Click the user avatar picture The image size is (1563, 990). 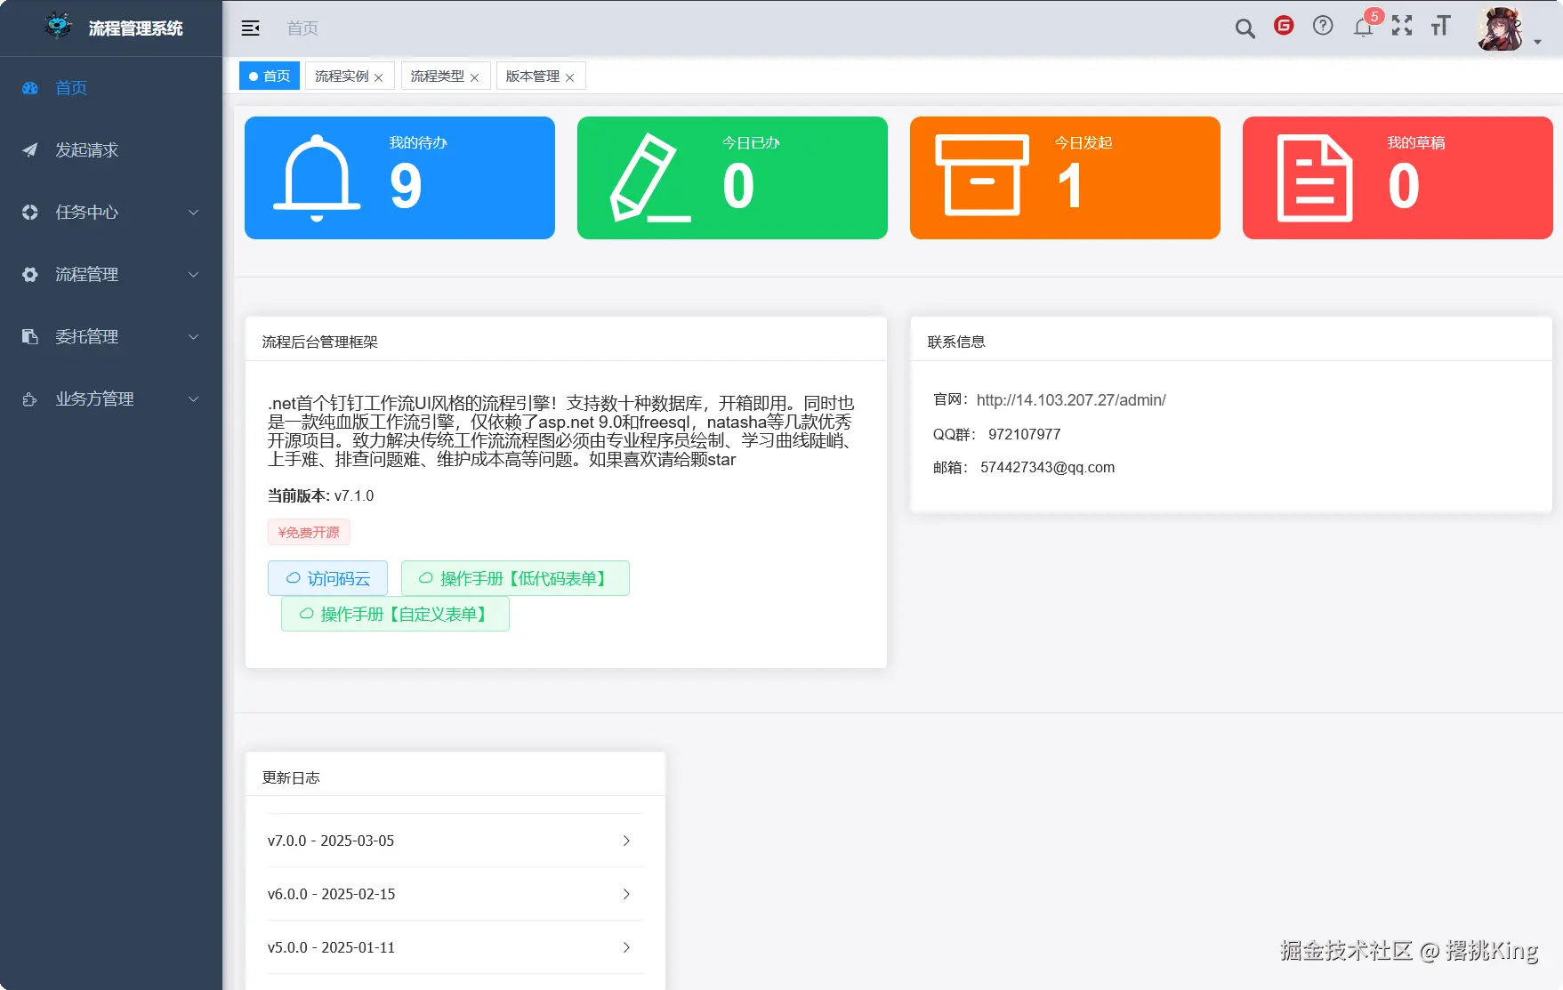pos(1500,29)
